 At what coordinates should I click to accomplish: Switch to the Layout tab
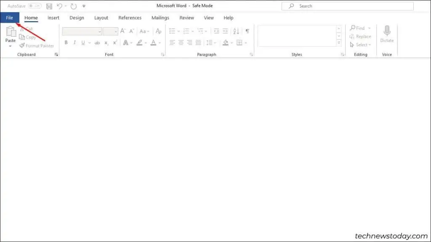click(101, 18)
